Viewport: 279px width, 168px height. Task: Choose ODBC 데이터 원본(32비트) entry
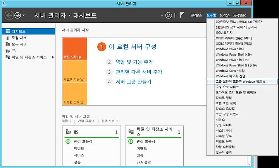[x=242, y=38]
